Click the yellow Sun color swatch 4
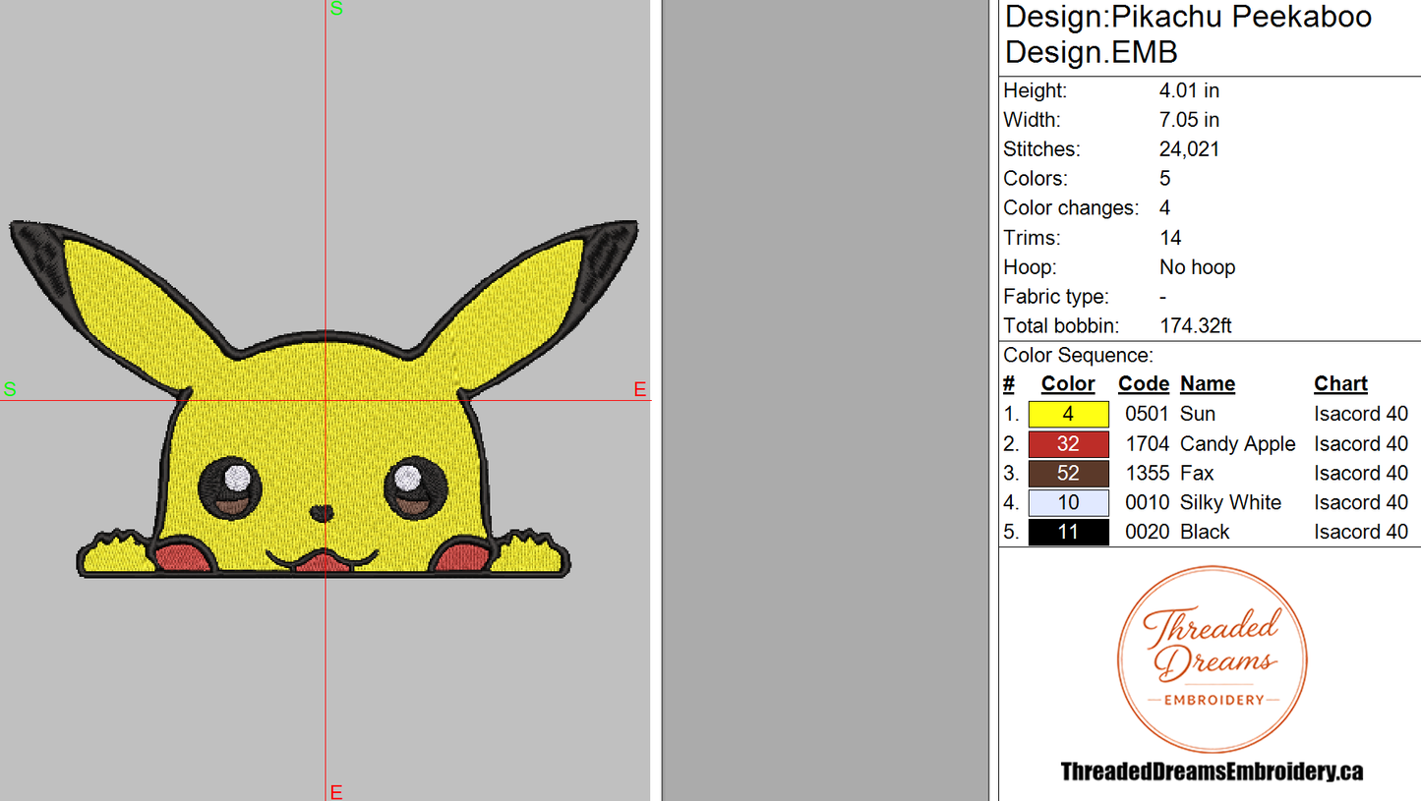This screenshot has height=801, width=1421. tap(1068, 414)
